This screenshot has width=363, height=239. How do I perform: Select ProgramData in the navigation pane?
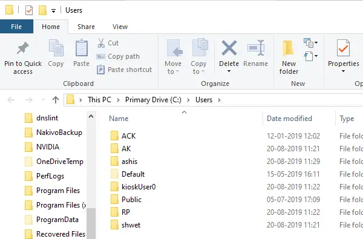tap(57, 220)
